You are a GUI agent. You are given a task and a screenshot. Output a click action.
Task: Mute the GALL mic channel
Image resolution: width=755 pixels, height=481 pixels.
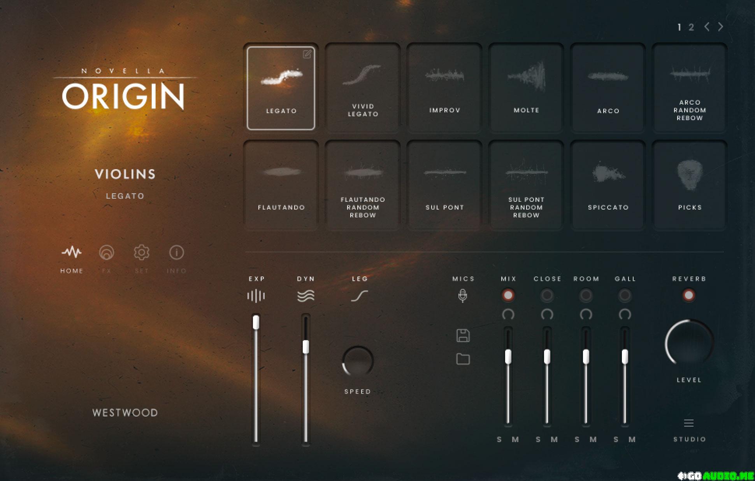pyautogui.click(x=632, y=439)
